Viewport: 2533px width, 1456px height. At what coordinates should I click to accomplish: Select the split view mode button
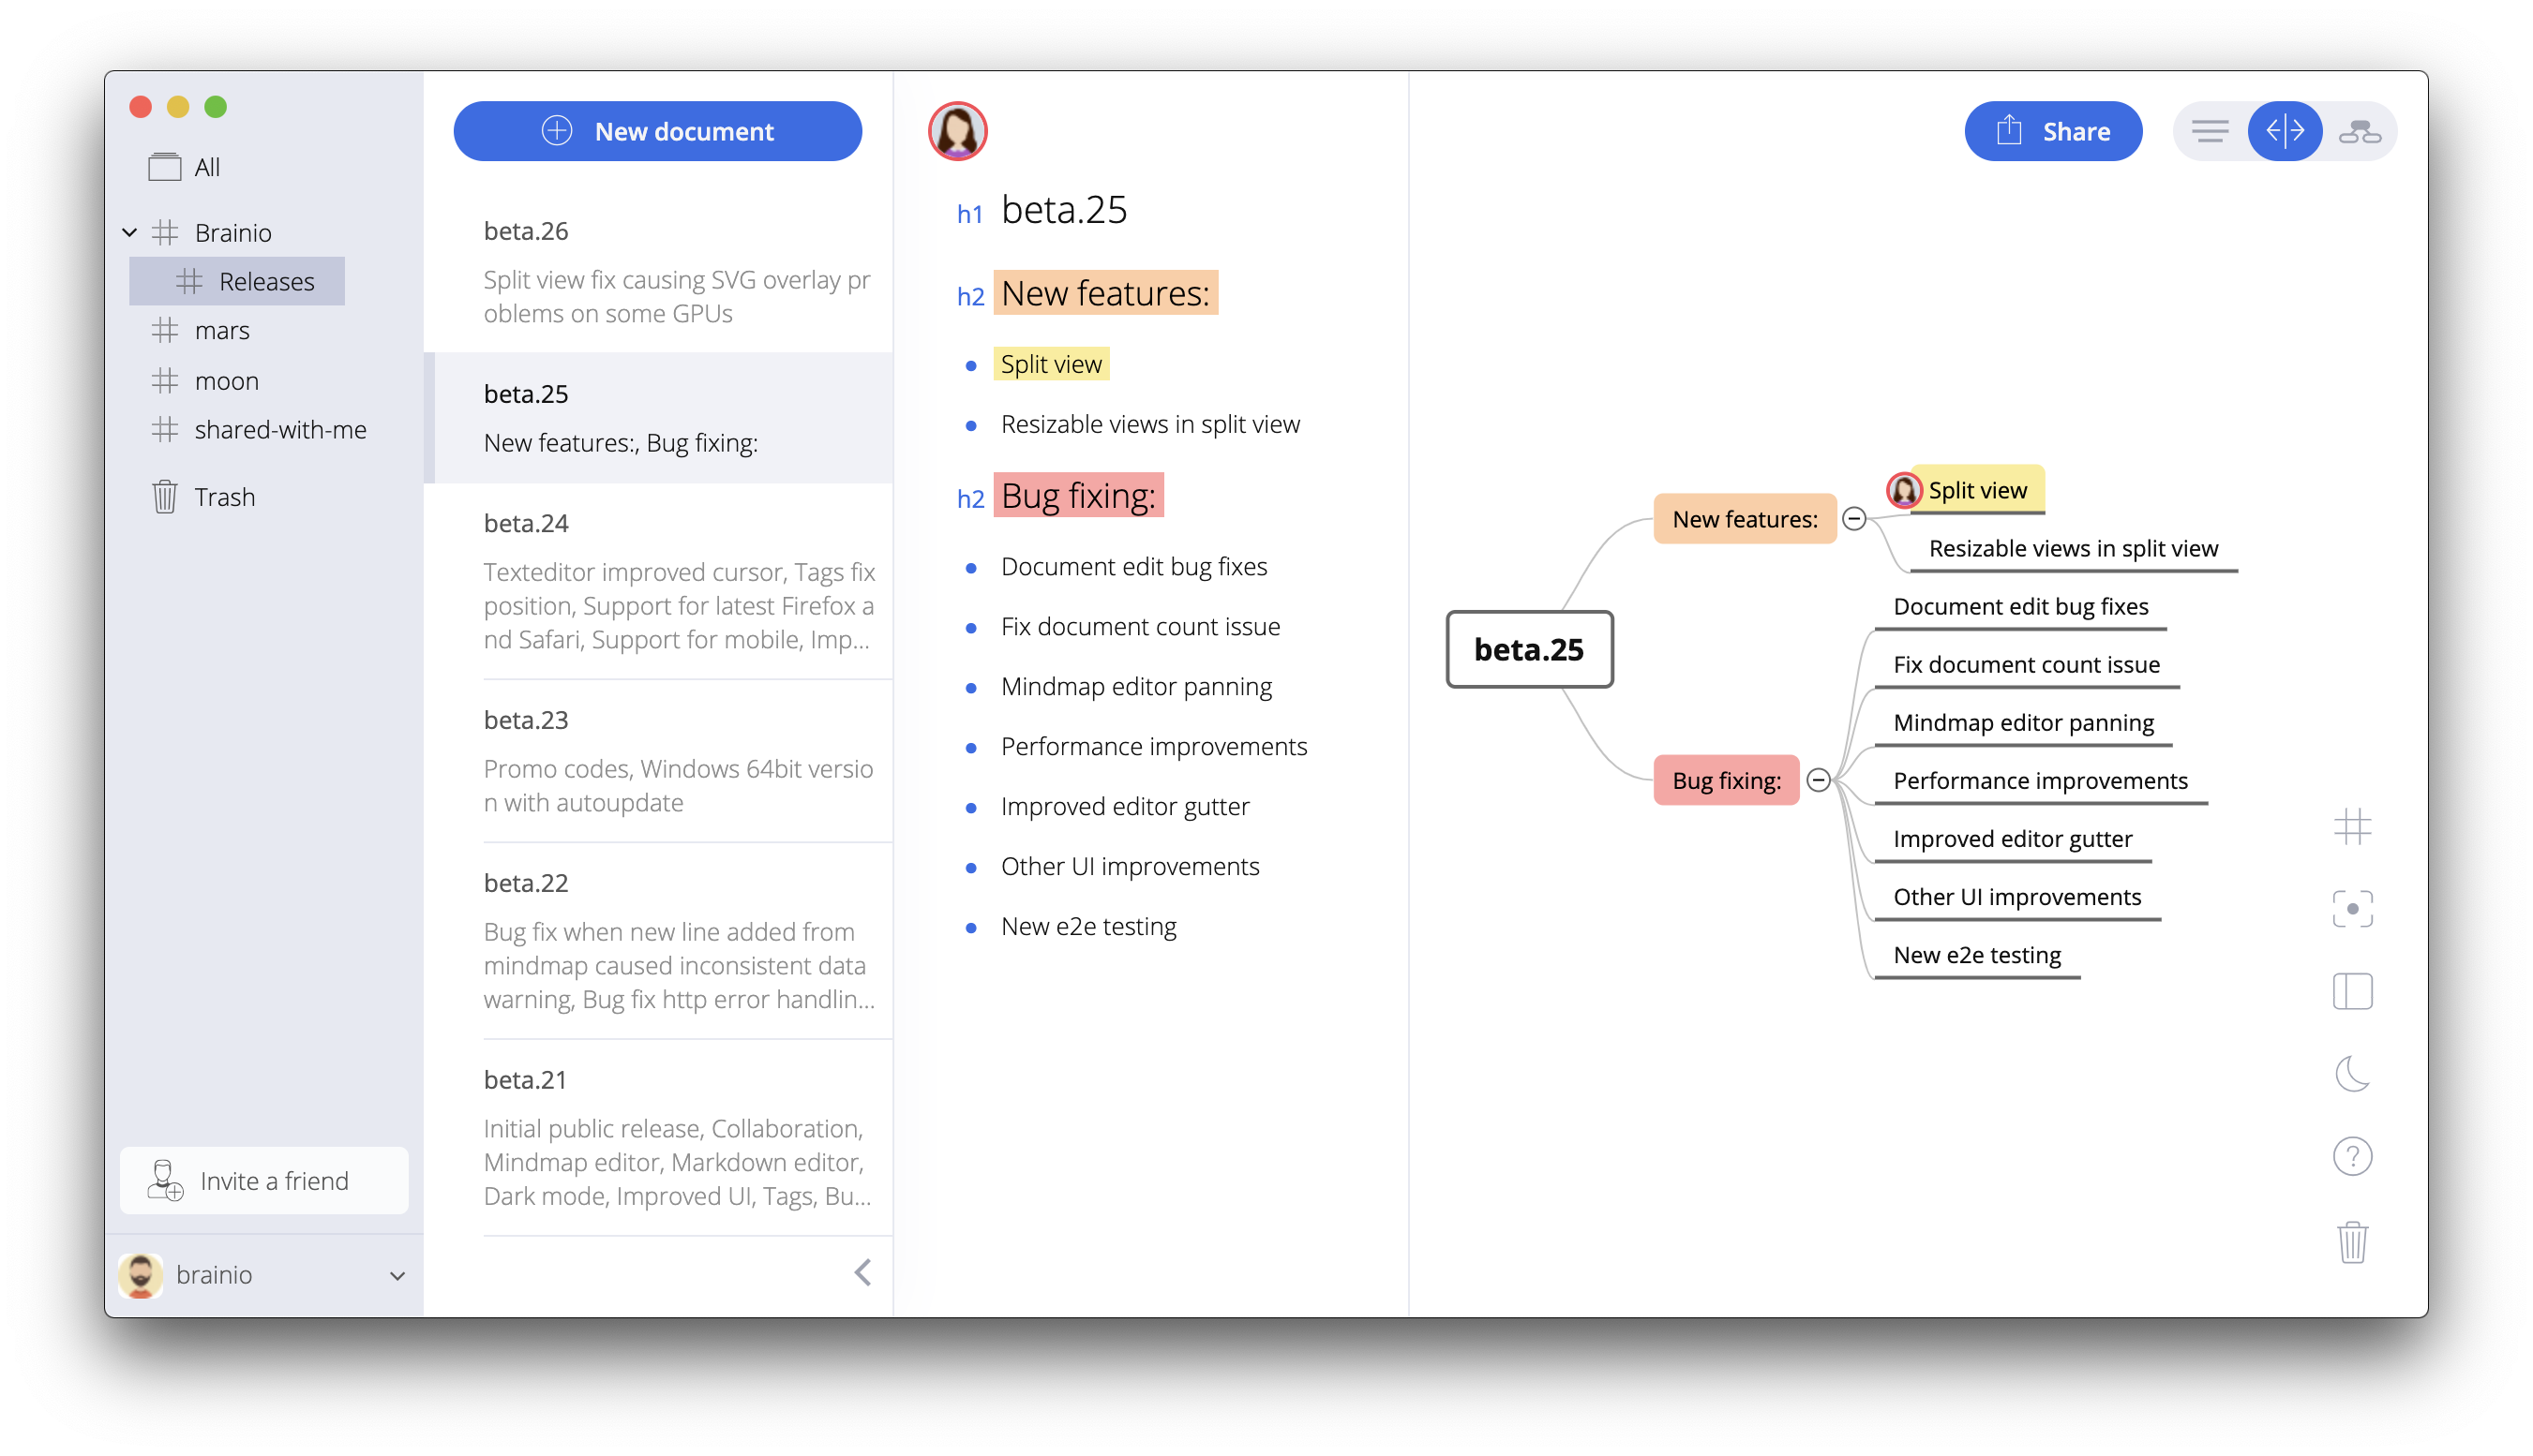2285,131
